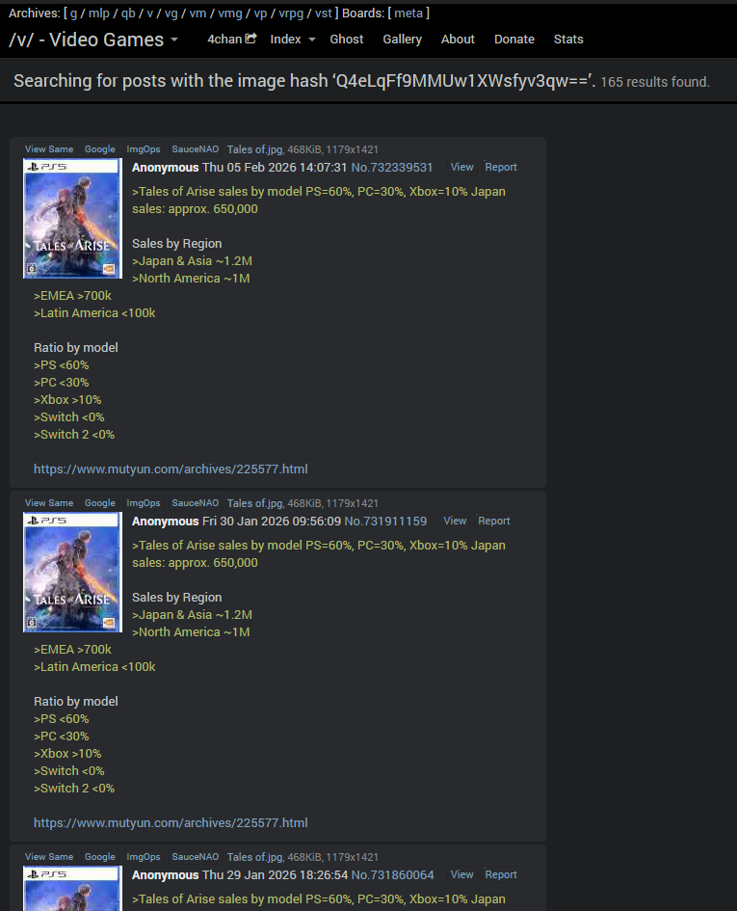737x911 pixels.
Task: Open the 4chan external link
Action: tap(232, 39)
